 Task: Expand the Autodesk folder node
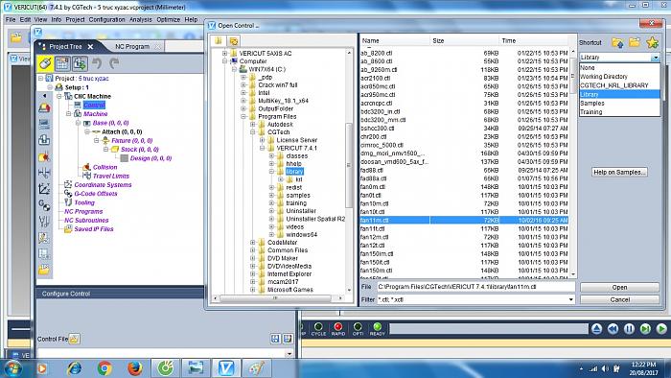tap(253, 124)
